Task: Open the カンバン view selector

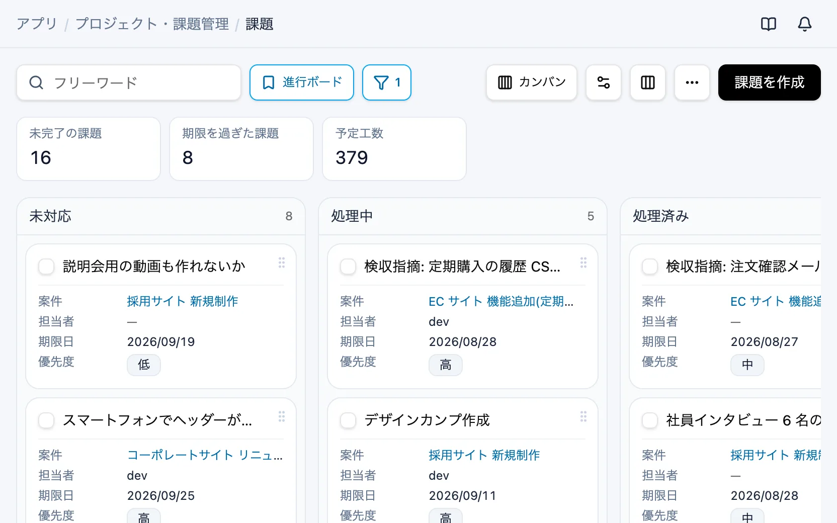Action: [531, 82]
